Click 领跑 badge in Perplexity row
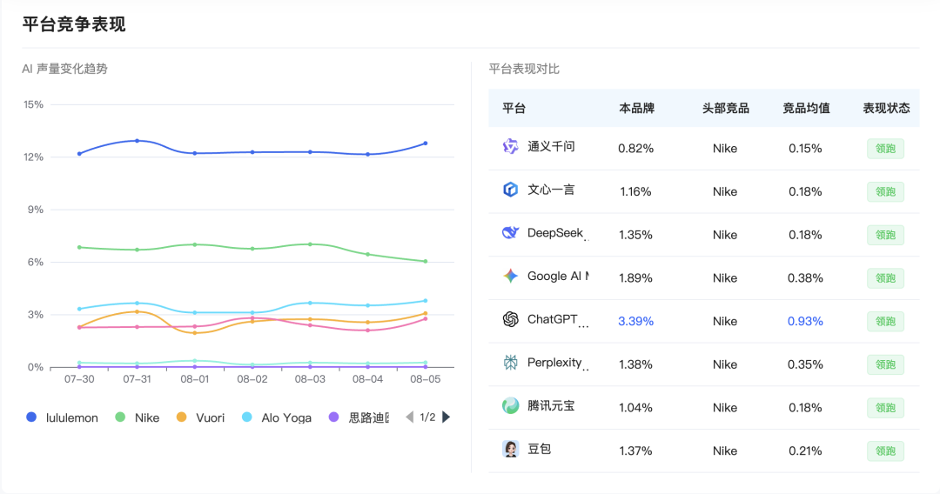 click(x=885, y=364)
